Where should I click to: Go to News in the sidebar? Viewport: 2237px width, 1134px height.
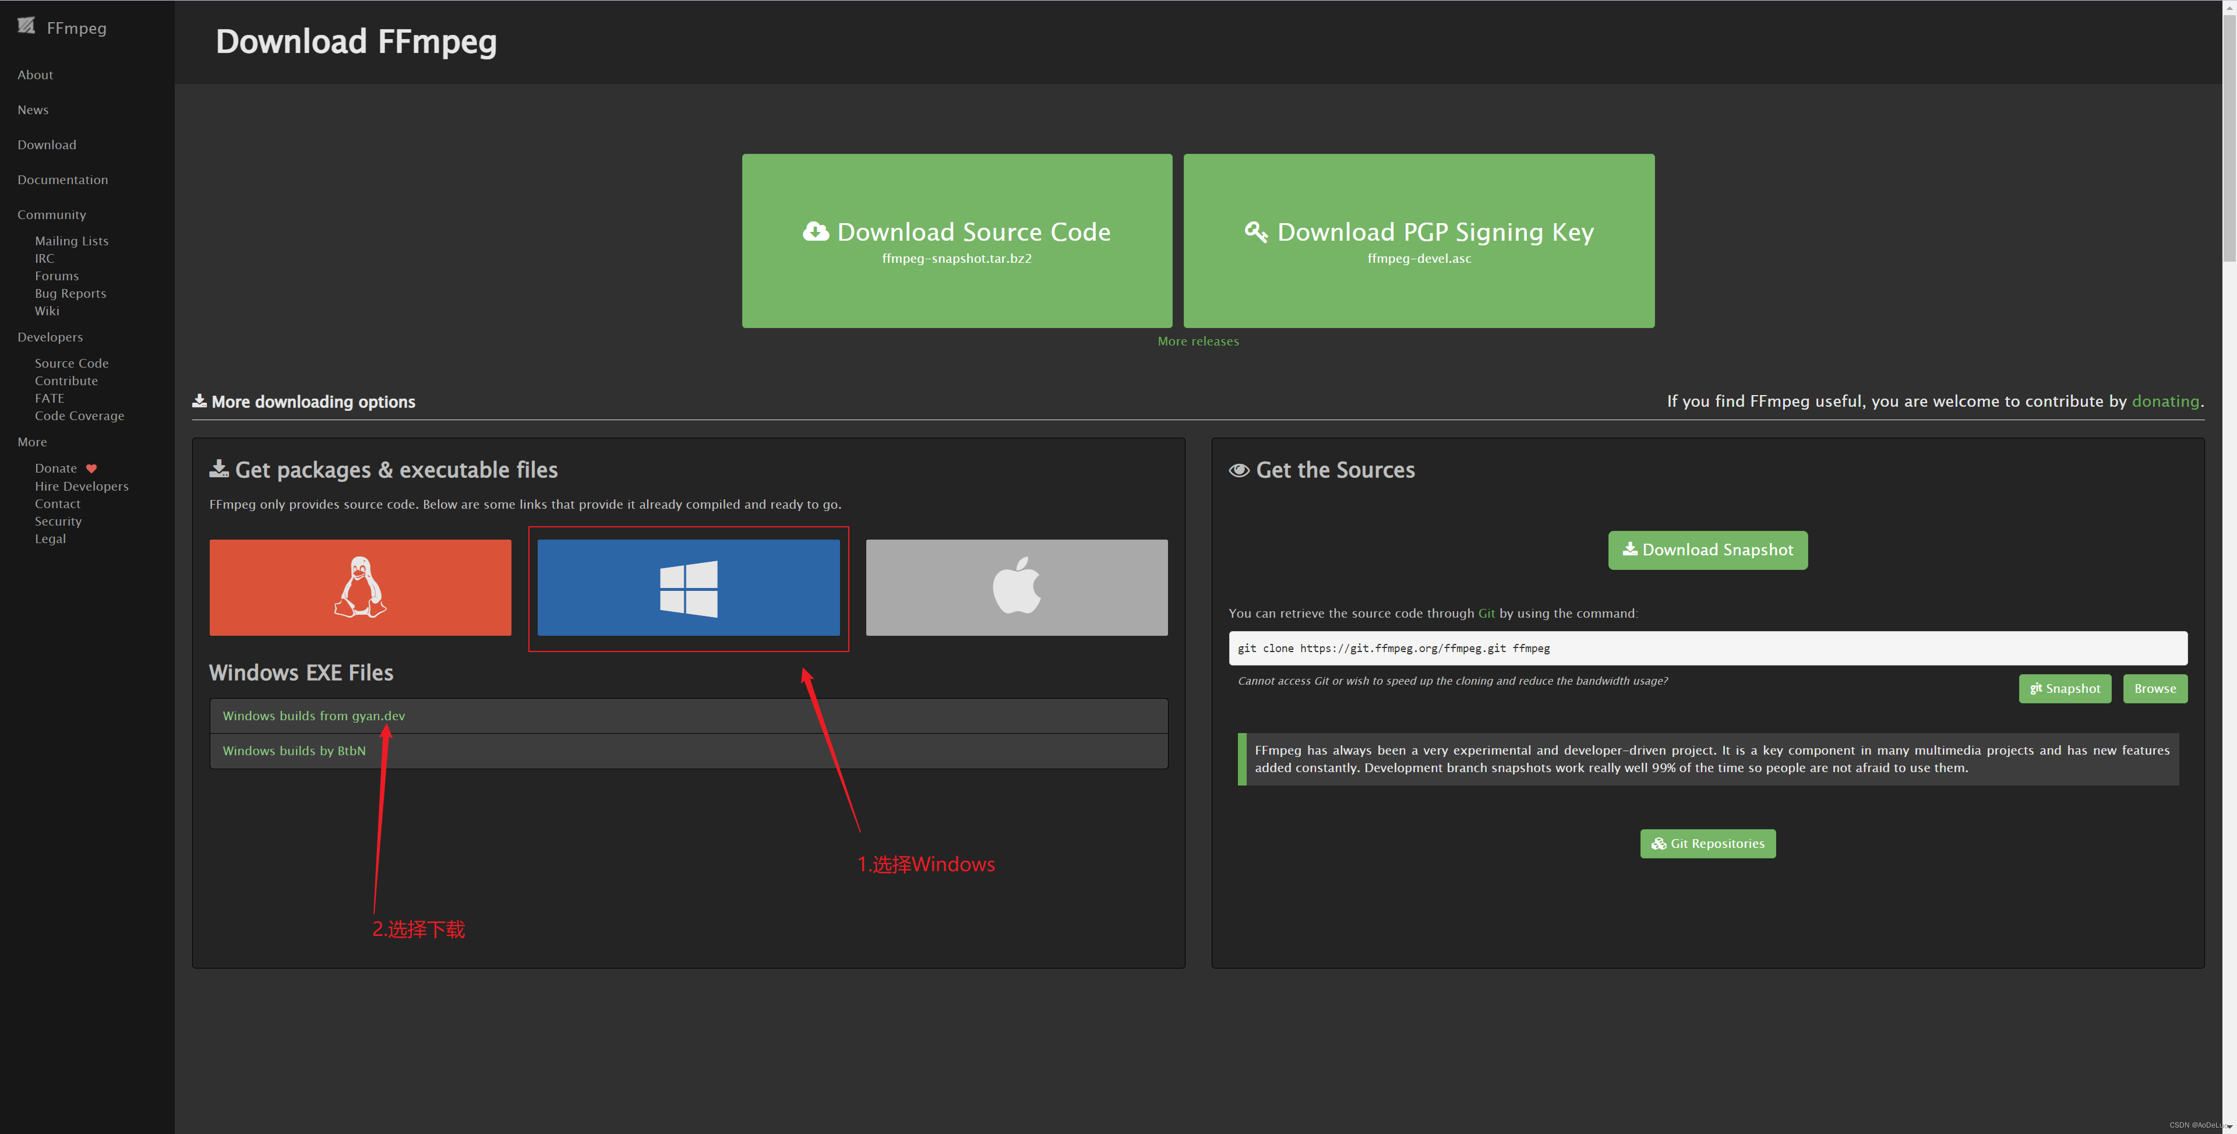pyautogui.click(x=33, y=110)
